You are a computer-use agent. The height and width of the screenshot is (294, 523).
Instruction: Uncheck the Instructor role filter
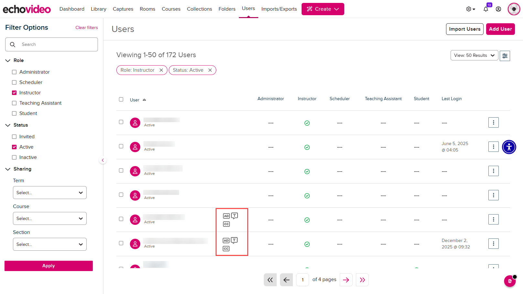pyautogui.click(x=14, y=92)
